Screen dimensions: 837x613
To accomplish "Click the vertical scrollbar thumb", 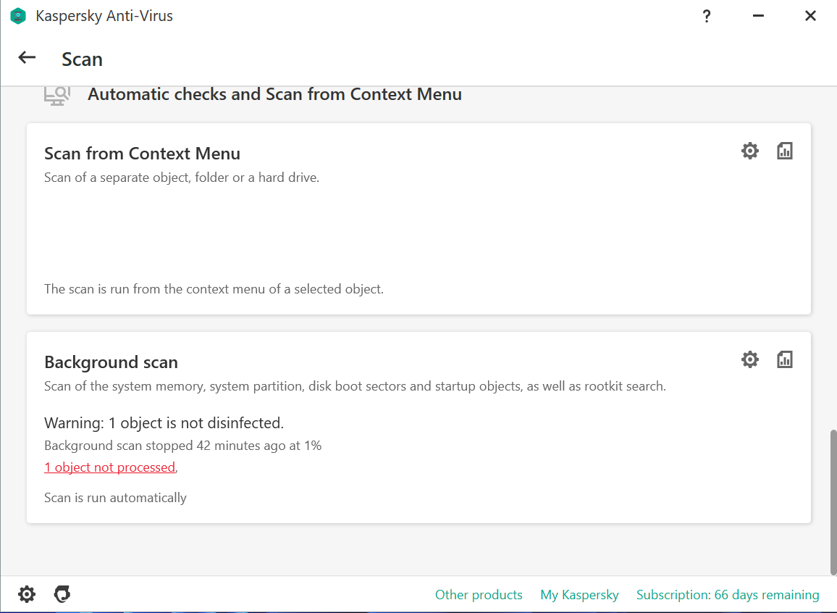I will 833,500.
